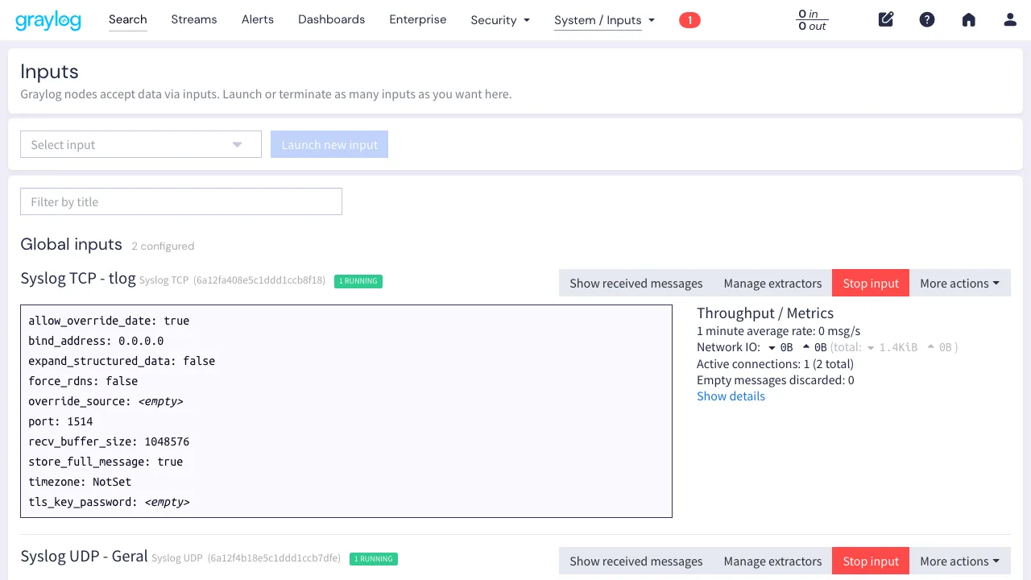Click the Graylog logo
1031x580 pixels.
click(x=48, y=20)
